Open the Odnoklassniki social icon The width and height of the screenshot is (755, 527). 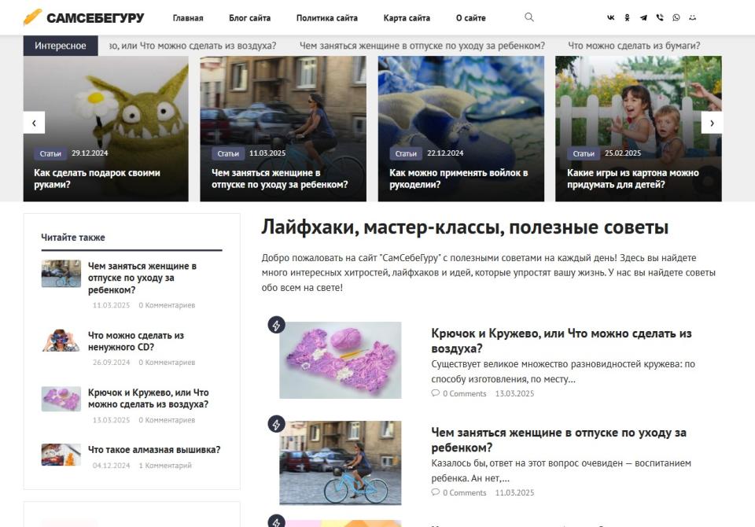pos(627,18)
